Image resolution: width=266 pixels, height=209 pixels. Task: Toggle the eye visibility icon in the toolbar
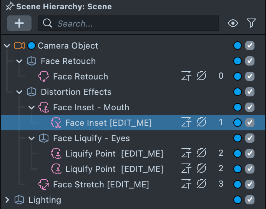tap(233, 24)
